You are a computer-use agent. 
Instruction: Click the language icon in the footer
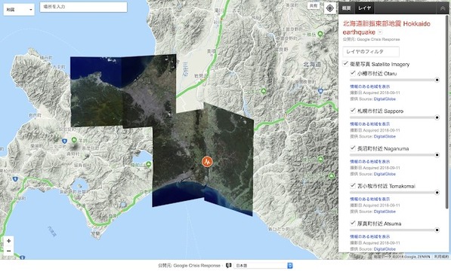coord(229,266)
